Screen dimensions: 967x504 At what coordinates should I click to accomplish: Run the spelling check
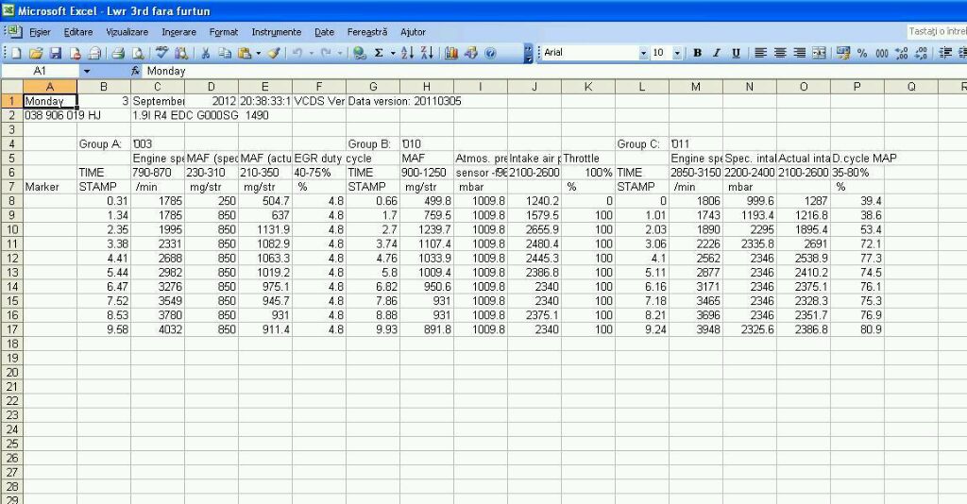click(x=162, y=54)
